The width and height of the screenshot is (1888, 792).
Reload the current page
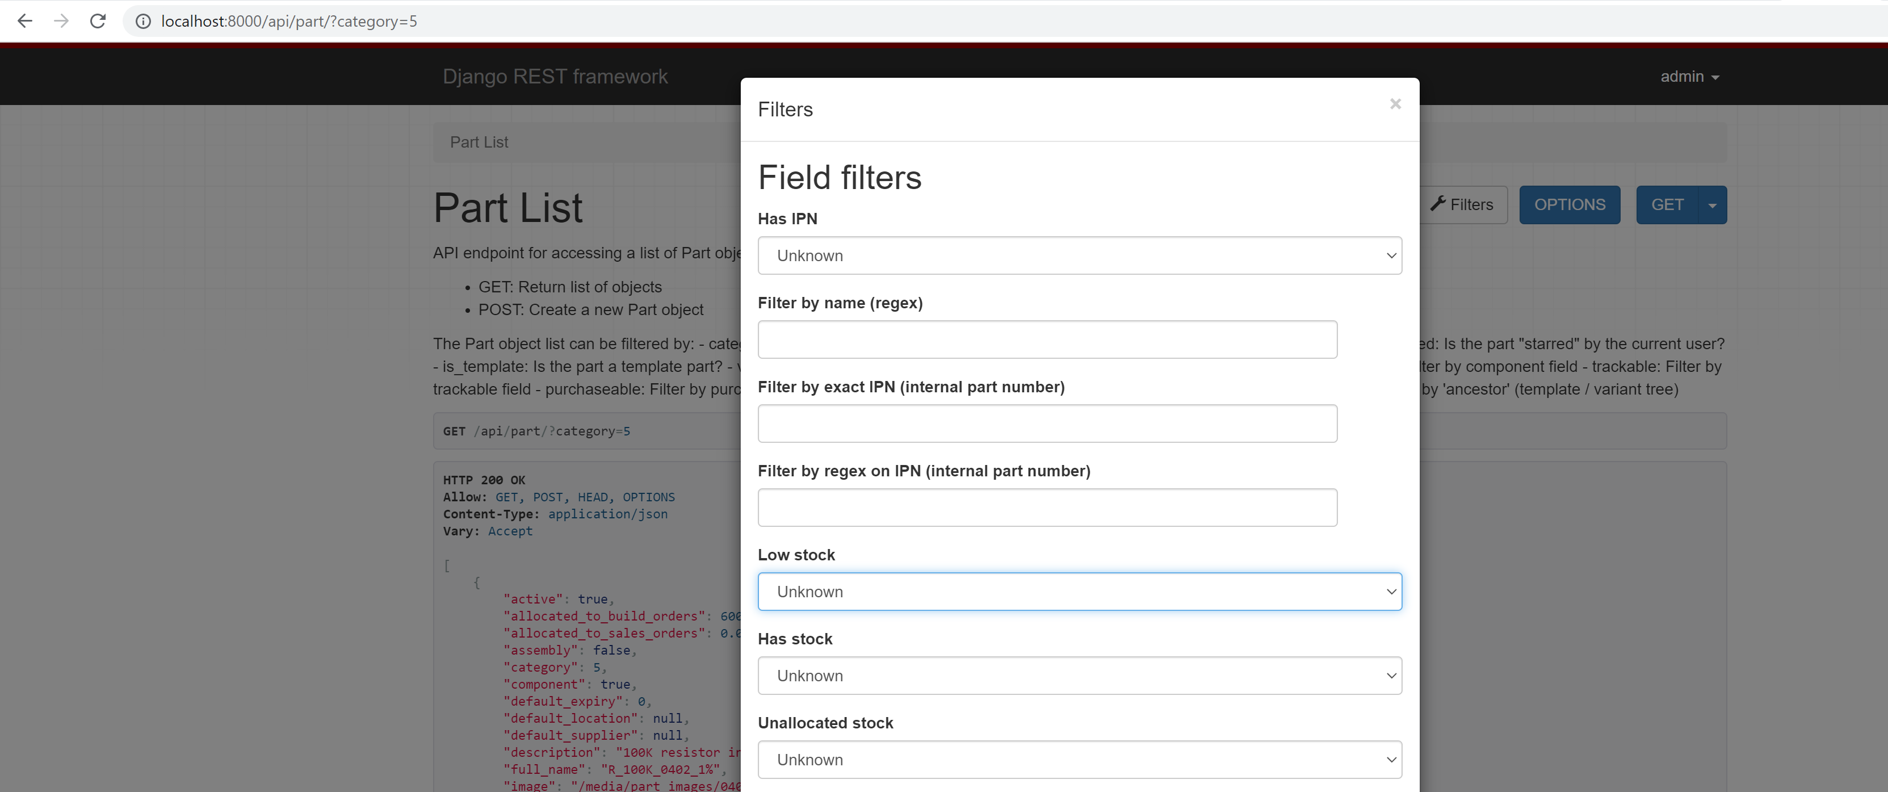(x=98, y=21)
